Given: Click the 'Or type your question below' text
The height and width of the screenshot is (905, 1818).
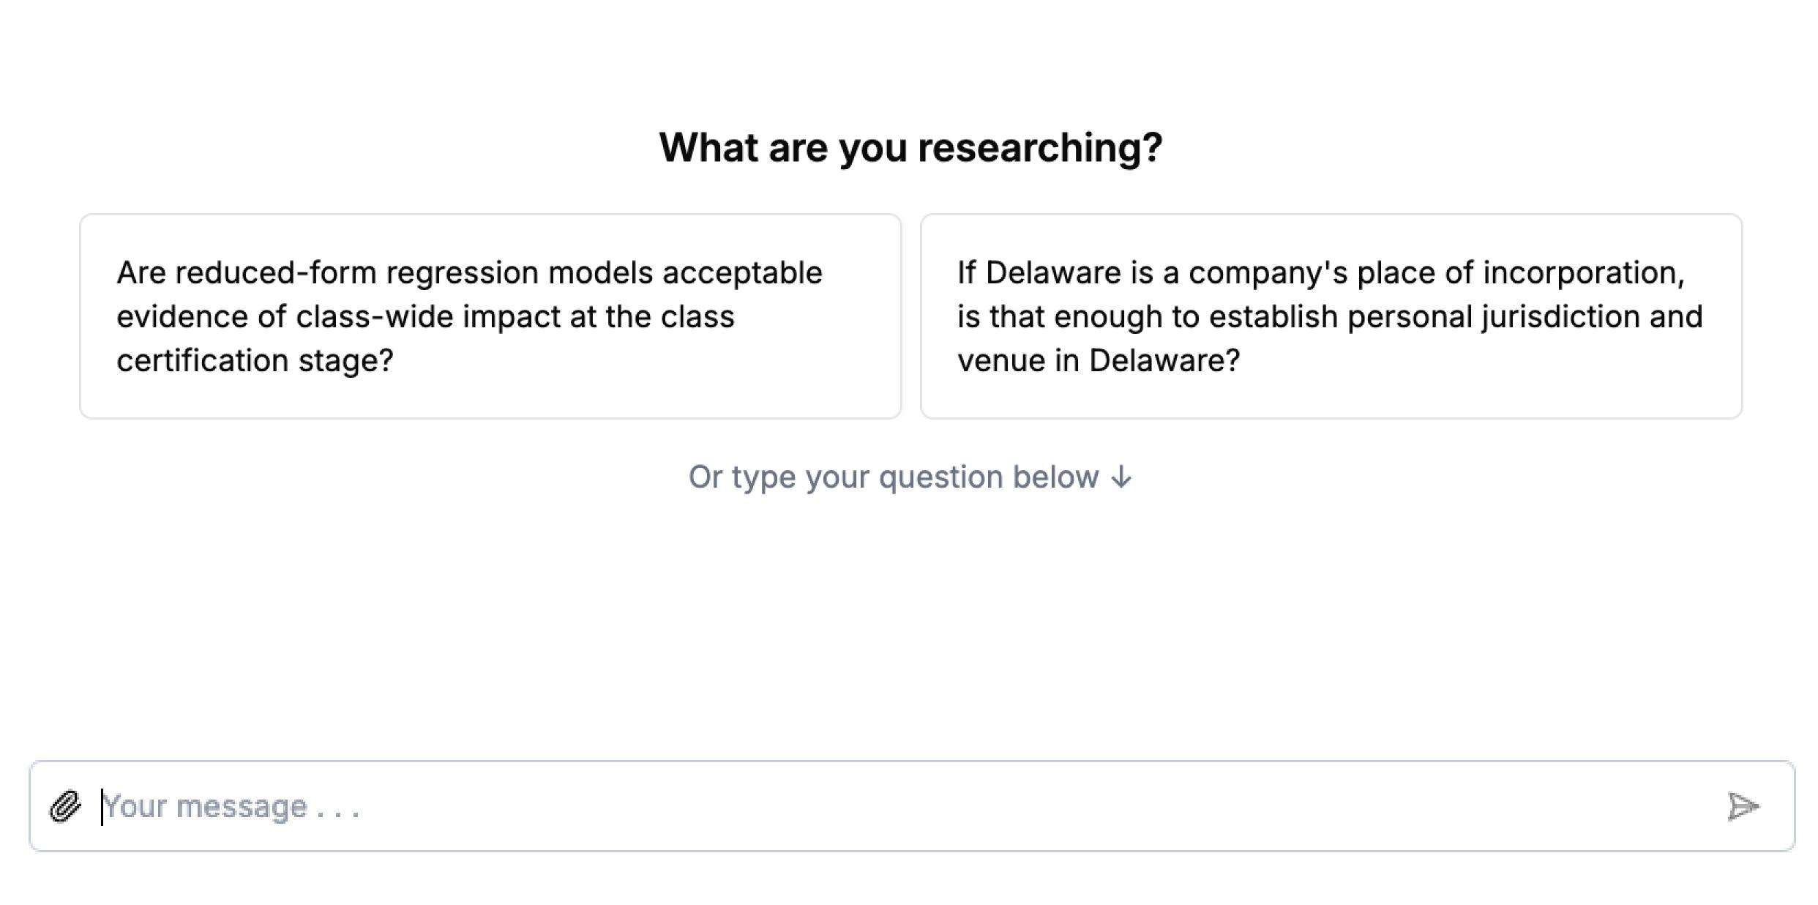Looking at the screenshot, I should pos(894,477).
